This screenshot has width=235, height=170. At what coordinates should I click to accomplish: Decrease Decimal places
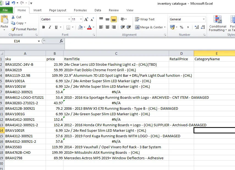tap(203, 27)
